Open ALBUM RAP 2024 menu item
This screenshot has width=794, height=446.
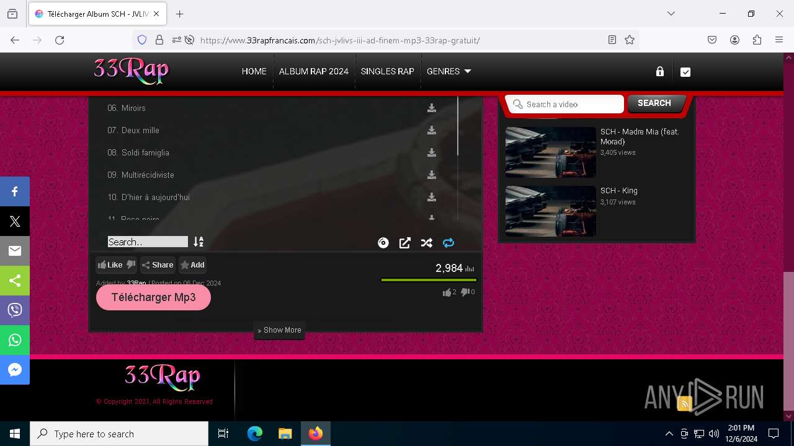pos(314,71)
